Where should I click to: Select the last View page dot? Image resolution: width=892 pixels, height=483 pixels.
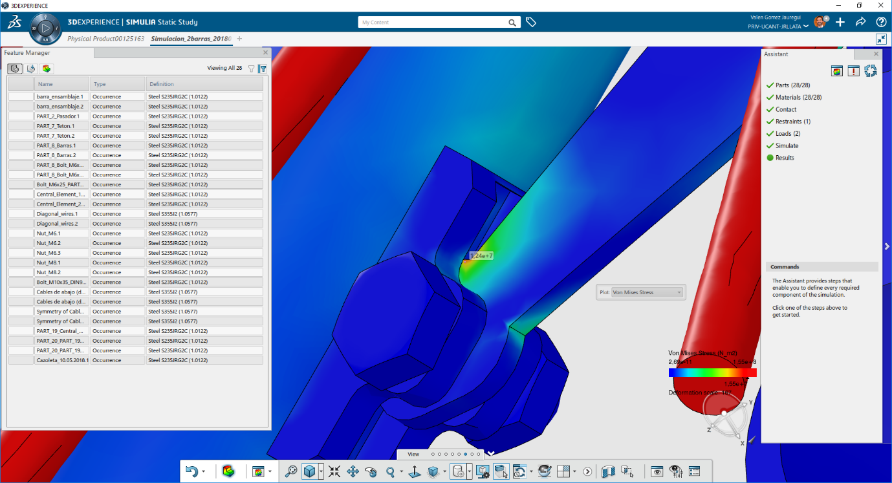(478, 454)
